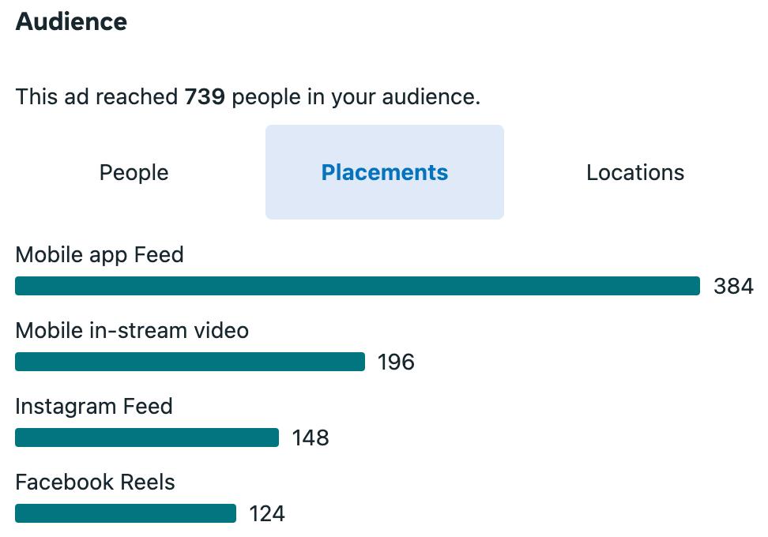
Task: Click 'people in your audience' text
Action: tap(356, 97)
